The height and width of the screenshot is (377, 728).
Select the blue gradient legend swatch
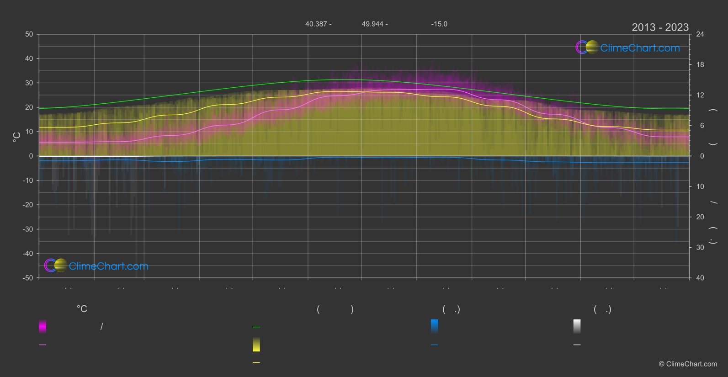tap(435, 326)
